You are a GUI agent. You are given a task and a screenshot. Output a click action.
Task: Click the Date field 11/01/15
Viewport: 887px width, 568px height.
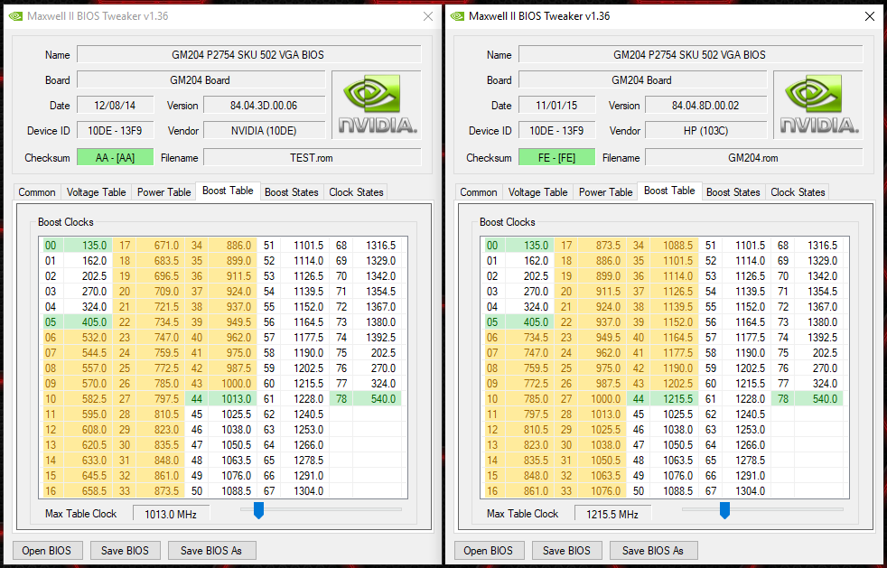point(557,106)
